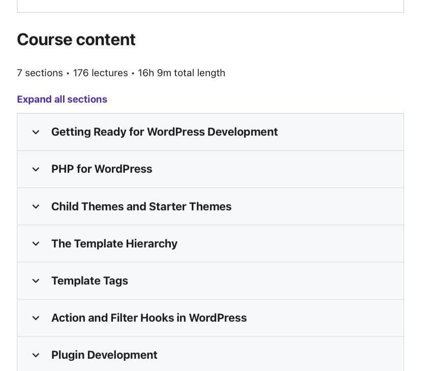Select Child Themes and Starter Themes title

[x=141, y=206]
